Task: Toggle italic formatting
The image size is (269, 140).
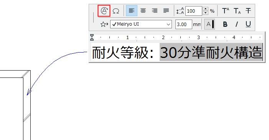Action: (x=237, y=24)
